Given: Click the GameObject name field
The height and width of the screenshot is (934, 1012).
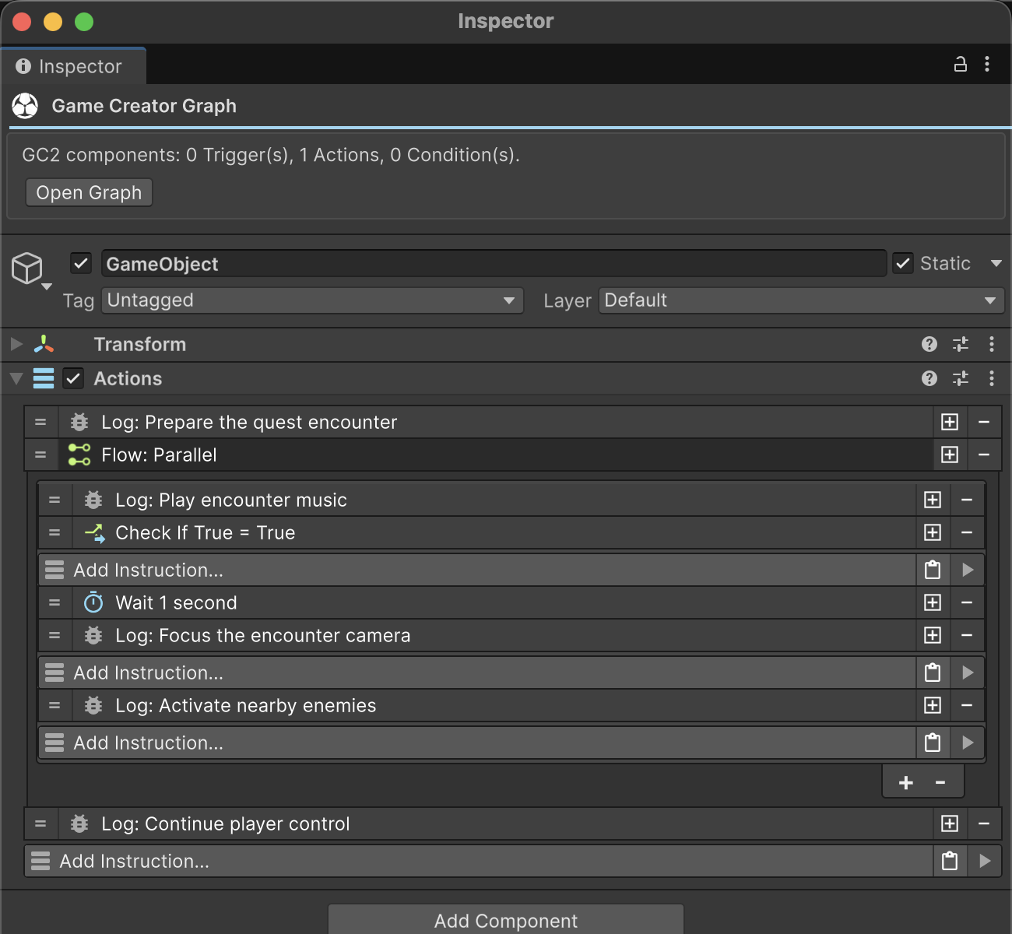Looking at the screenshot, I should (494, 264).
